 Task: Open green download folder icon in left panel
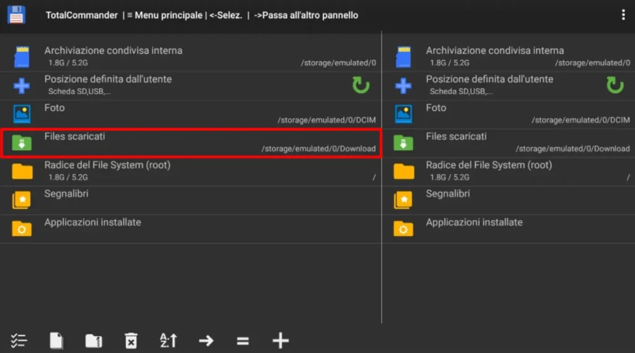[22, 142]
